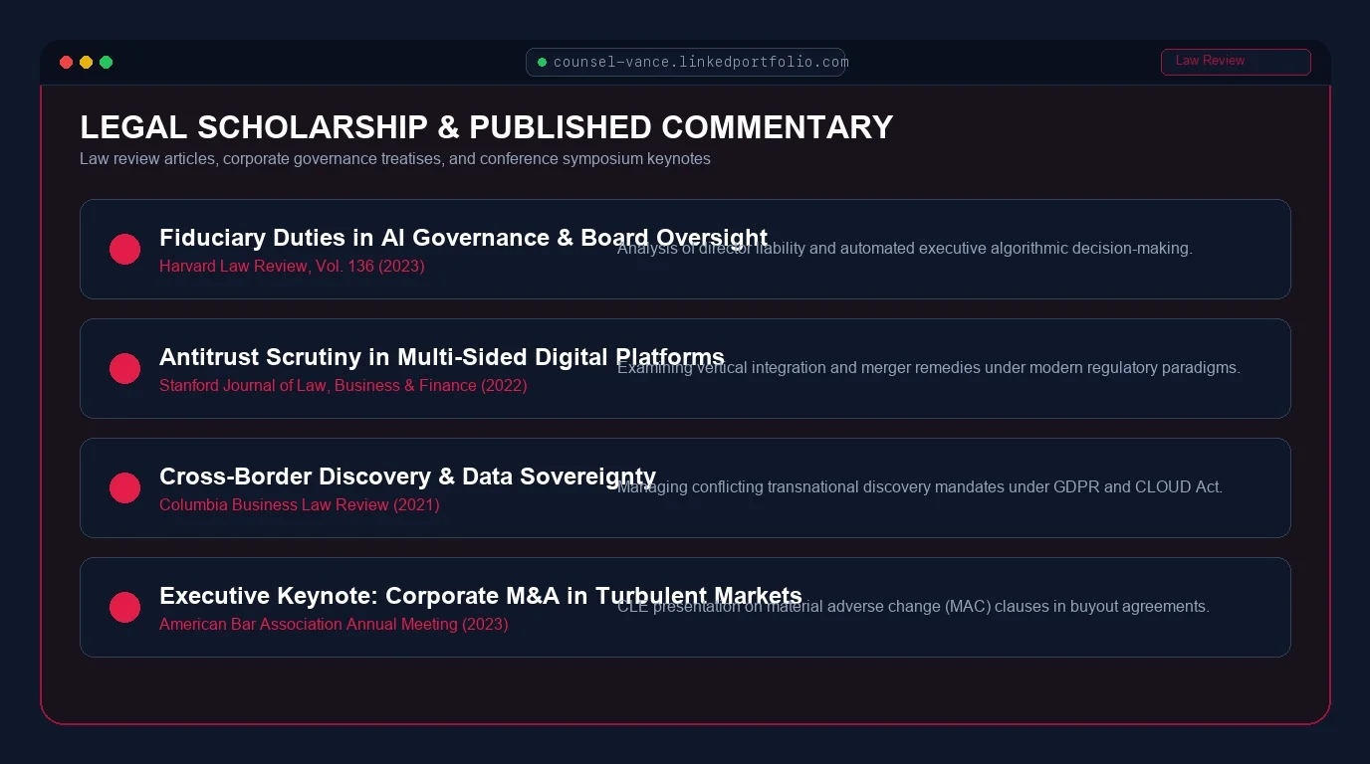Open Cross-Border Discovery & Data Sovereignty title
The image size is (1370, 764).
(x=407, y=477)
